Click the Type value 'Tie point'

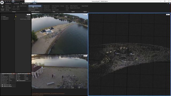coord(28,78)
